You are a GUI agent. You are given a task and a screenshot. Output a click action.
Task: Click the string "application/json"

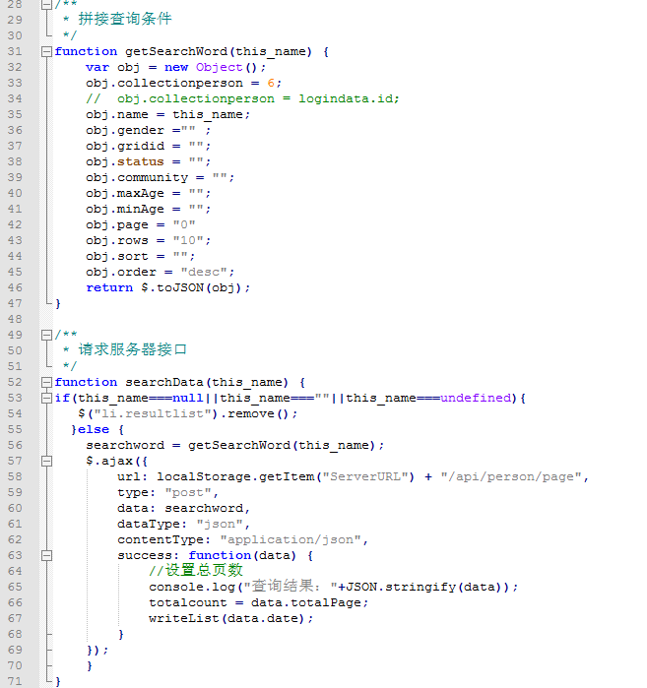291,540
